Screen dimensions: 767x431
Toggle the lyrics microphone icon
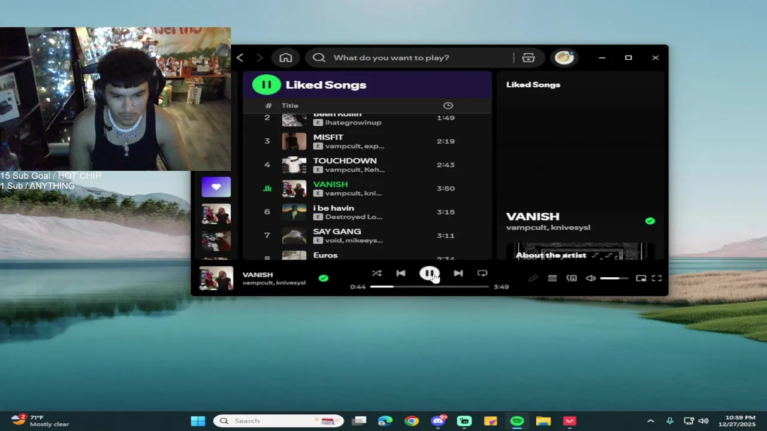tap(533, 278)
